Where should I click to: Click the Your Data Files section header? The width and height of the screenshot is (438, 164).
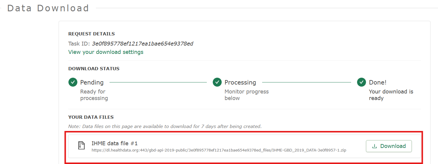91,117
